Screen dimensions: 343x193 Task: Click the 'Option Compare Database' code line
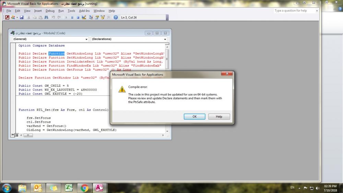42,46
